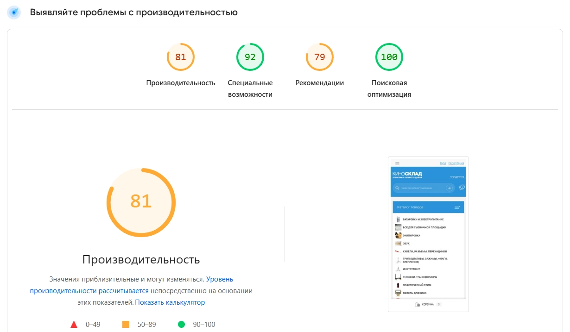Click 'Все для съемочной площадки' in the preview
This screenshot has width=570, height=332.
tap(424, 227)
